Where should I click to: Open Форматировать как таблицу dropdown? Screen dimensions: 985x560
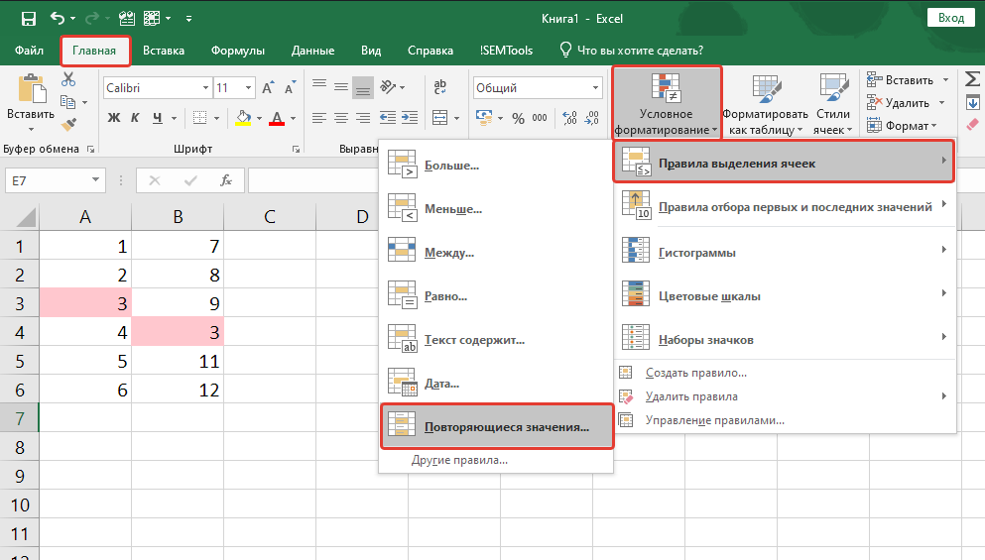click(x=765, y=103)
